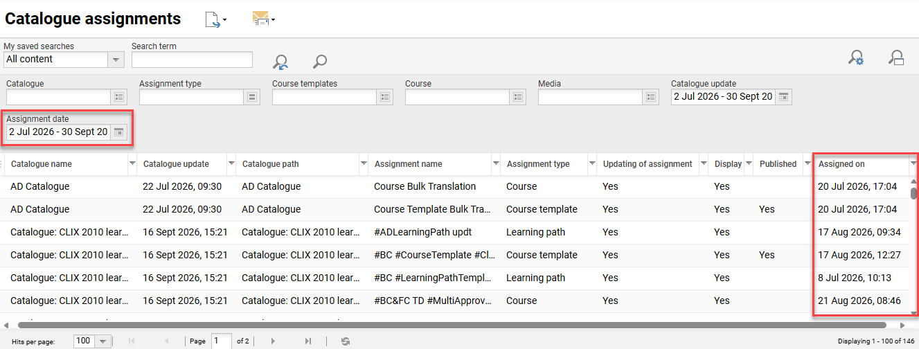Sort by Display column header
Viewport: 919px width, 349px height.
pos(728,164)
